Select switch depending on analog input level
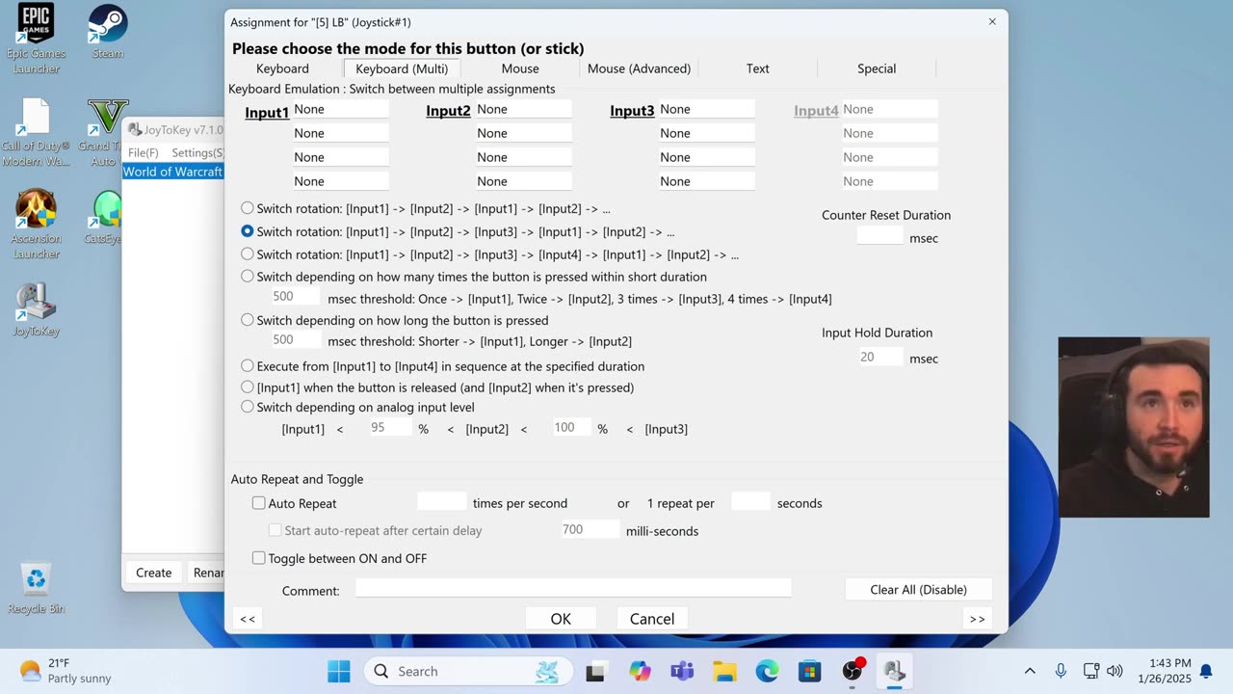The image size is (1233, 694). (248, 407)
